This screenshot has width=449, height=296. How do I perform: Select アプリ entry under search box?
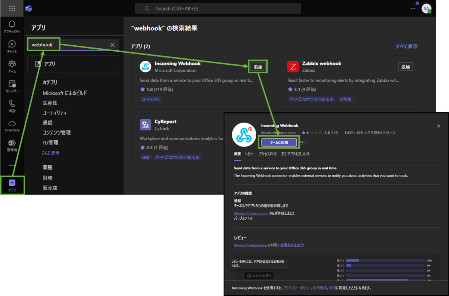click(73, 64)
